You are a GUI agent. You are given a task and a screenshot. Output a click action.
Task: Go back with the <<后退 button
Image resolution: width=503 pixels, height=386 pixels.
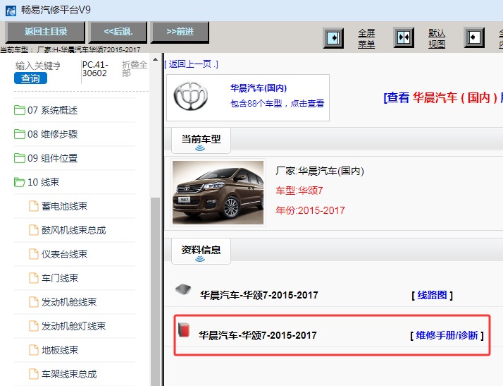118,32
